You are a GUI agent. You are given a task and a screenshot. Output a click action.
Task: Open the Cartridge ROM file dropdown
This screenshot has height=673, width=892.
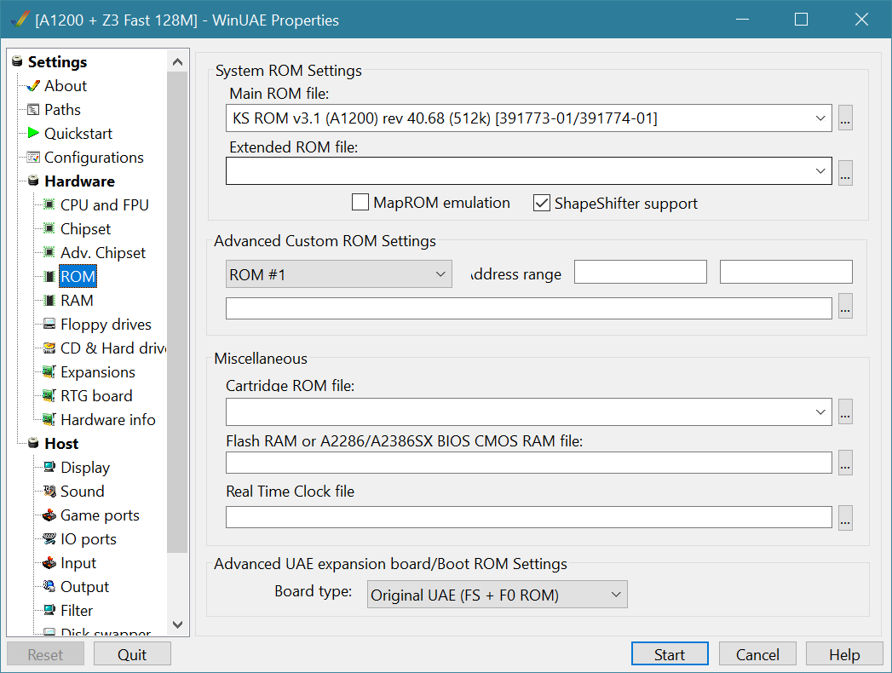point(820,411)
